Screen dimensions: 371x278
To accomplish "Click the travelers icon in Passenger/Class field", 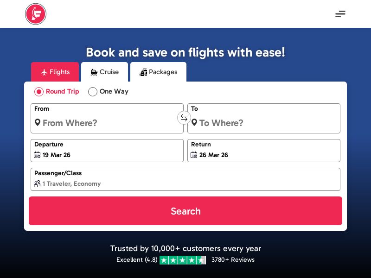I will pyautogui.click(x=37, y=183).
